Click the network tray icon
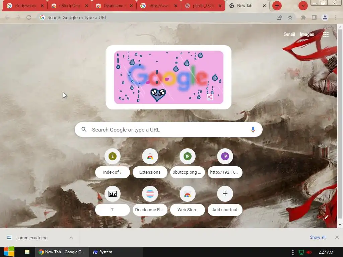Screen dimensions: 343x257 point(301,252)
